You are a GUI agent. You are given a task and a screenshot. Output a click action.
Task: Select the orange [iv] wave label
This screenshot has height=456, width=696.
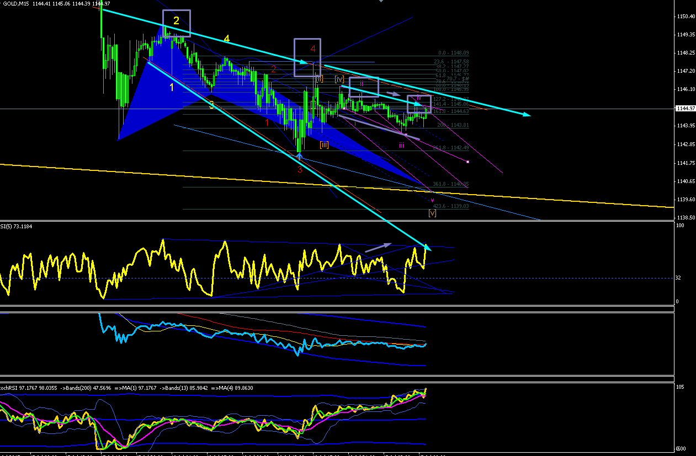(x=339, y=79)
